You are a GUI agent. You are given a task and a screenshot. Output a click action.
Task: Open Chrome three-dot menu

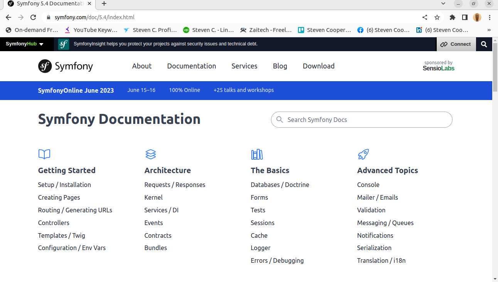pos(490,17)
